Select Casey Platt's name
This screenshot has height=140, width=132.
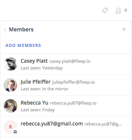coord(34,61)
